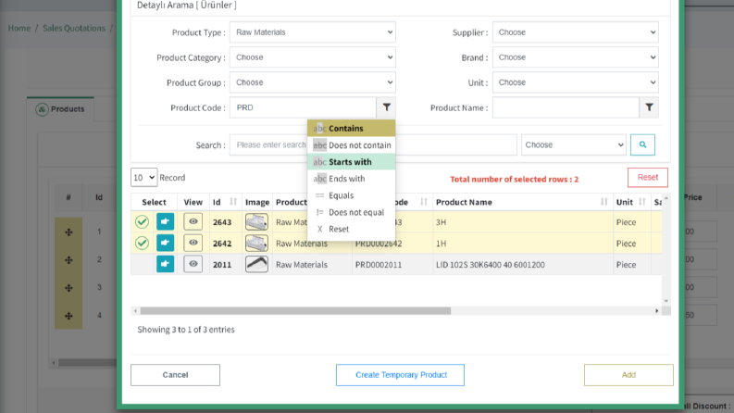Choose 'Ends with' filter option
The width and height of the screenshot is (734, 413).
[351, 179]
